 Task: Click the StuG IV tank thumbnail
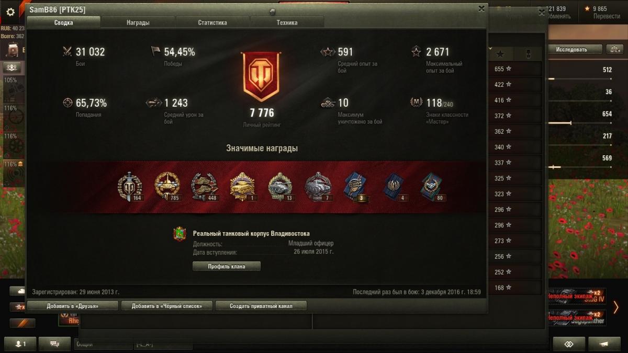(576, 297)
